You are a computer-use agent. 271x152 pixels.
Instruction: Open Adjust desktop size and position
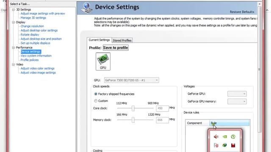click(41, 39)
